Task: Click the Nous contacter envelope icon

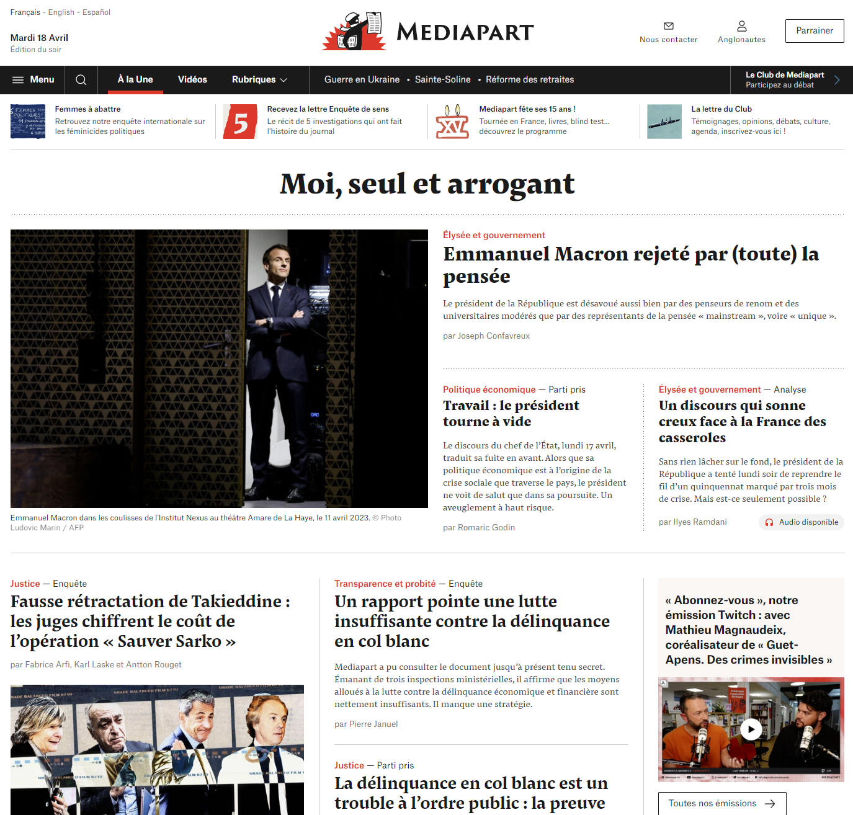Action: 669,26
